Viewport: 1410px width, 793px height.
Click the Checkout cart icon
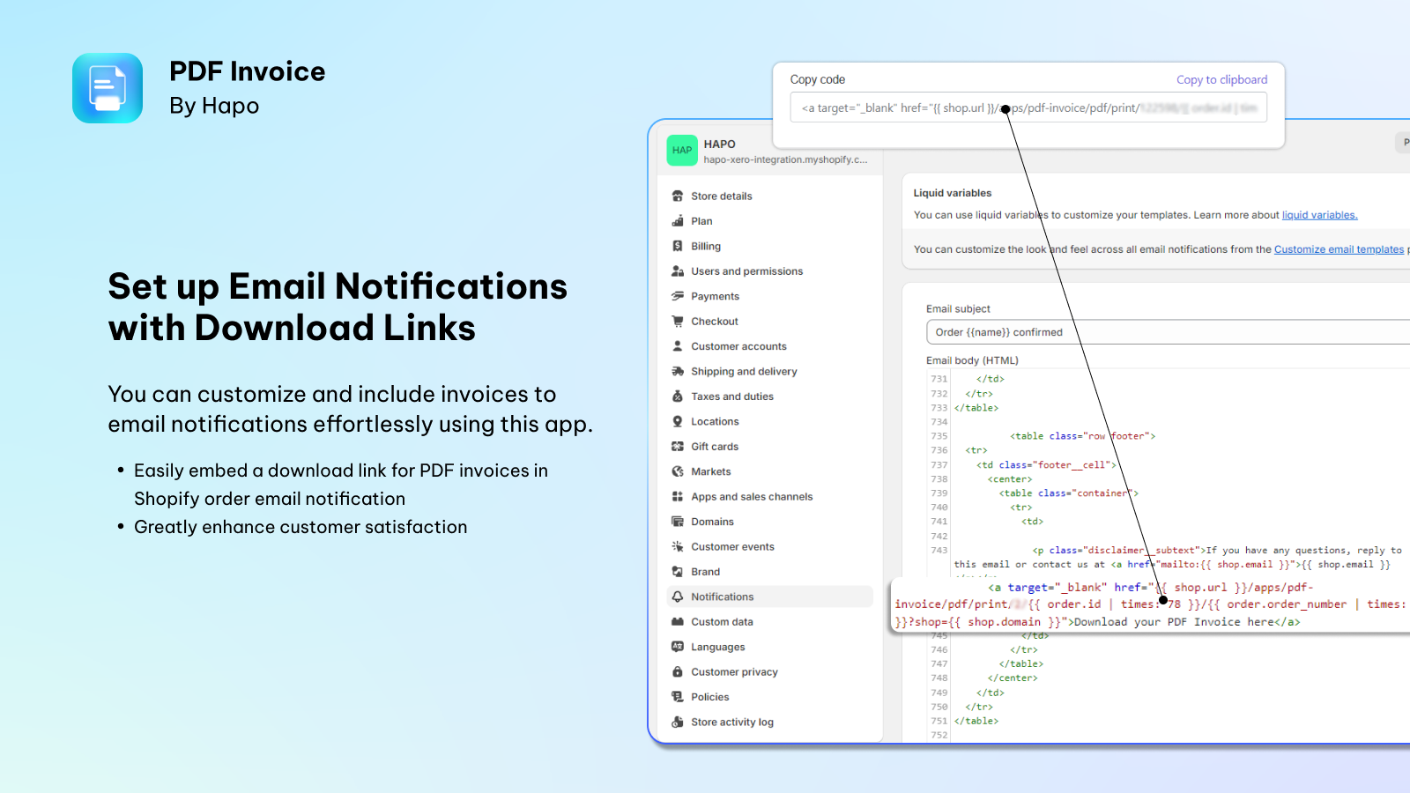pyautogui.click(x=678, y=322)
